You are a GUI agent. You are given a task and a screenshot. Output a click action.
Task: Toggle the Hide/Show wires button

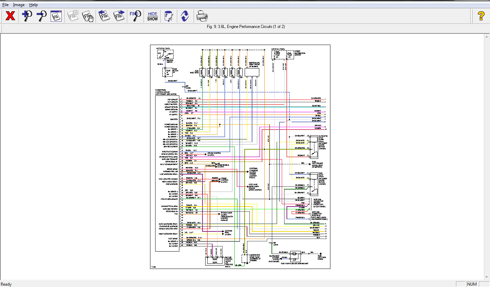[152, 16]
